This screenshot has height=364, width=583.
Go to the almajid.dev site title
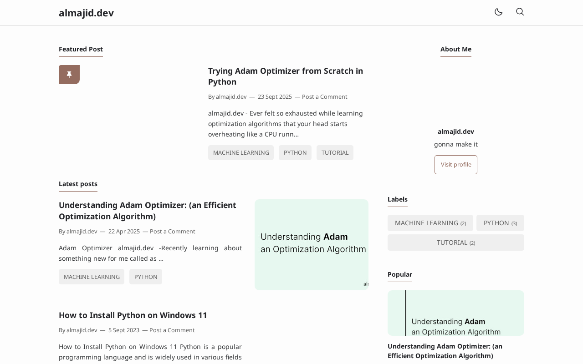86,13
